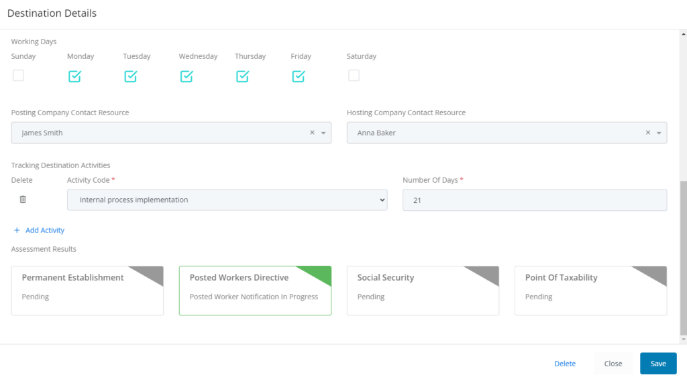Delete the Internal process implementation activity row

tap(23, 200)
